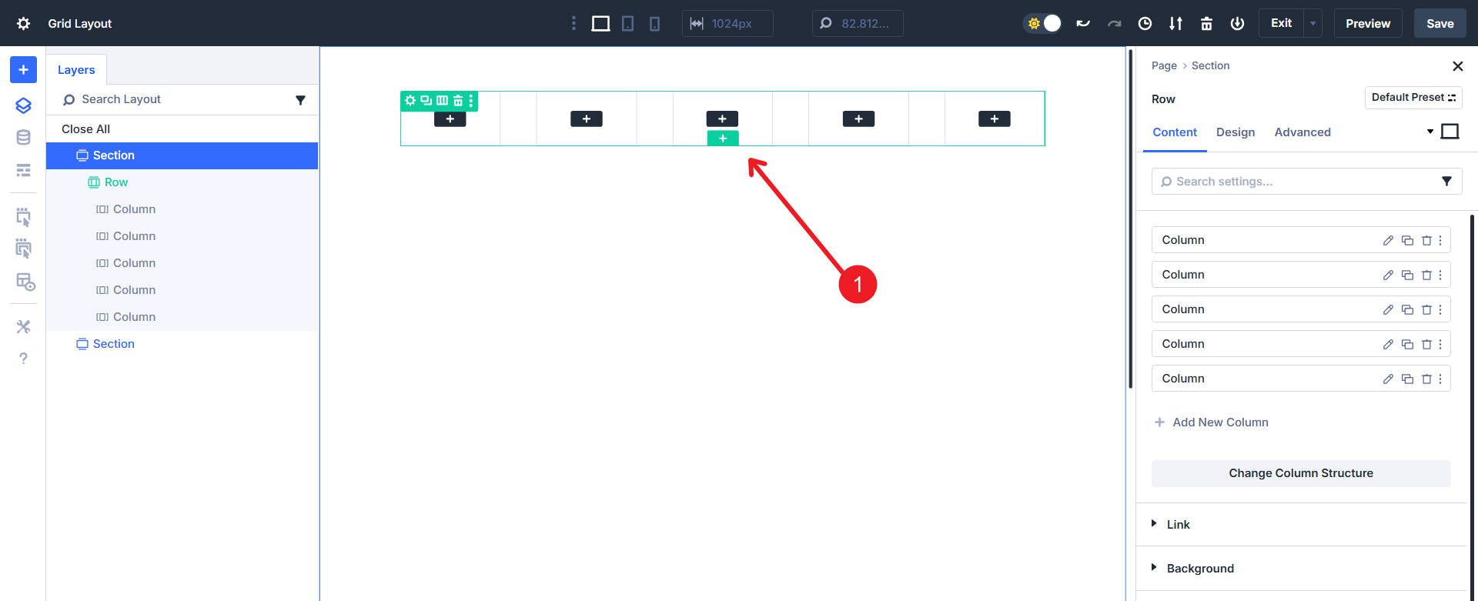Screen dimensions: 1478x601
Task: Open the panel view dropdown arrow beside the tabs
Action: point(1430,132)
